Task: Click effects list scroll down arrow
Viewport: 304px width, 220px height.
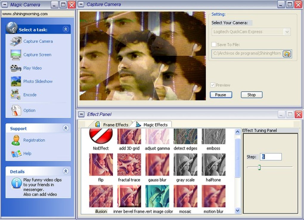Action: click(x=237, y=210)
